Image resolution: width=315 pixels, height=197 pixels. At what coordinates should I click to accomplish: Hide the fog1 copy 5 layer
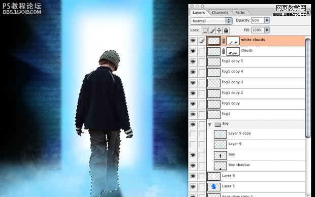pyautogui.click(x=193, y=61)
